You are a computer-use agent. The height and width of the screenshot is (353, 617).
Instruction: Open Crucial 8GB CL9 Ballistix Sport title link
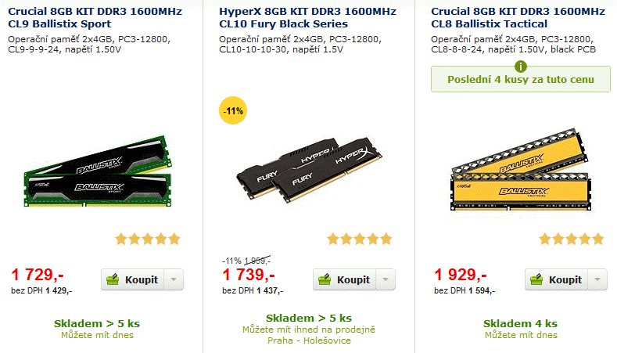(x=95, y=17)
